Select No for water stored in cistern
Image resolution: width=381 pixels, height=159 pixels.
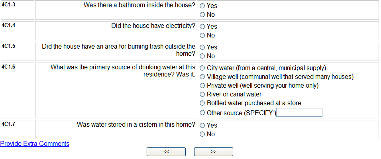[x=202, y=134]
